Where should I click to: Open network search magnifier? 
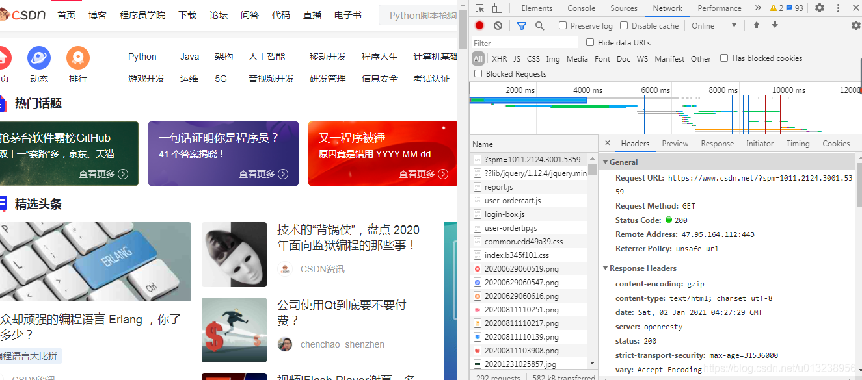[x=539, y=25]
